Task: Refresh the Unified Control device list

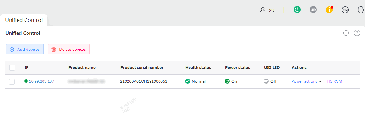Action: 346,33
